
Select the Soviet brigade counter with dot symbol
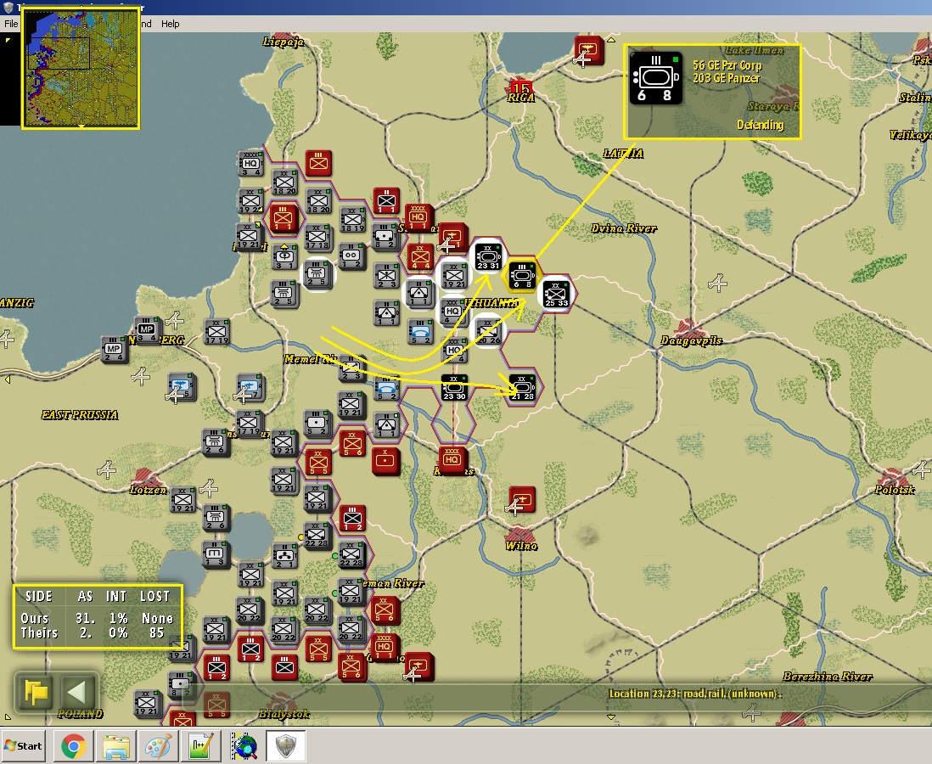(385, 462)
